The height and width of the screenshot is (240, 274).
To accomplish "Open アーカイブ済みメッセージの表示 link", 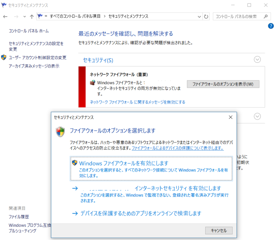I will [34, 66].
